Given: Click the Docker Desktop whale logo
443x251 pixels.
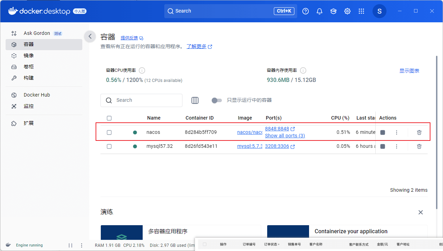Looking at the screenshot, I should pos(13,11).
